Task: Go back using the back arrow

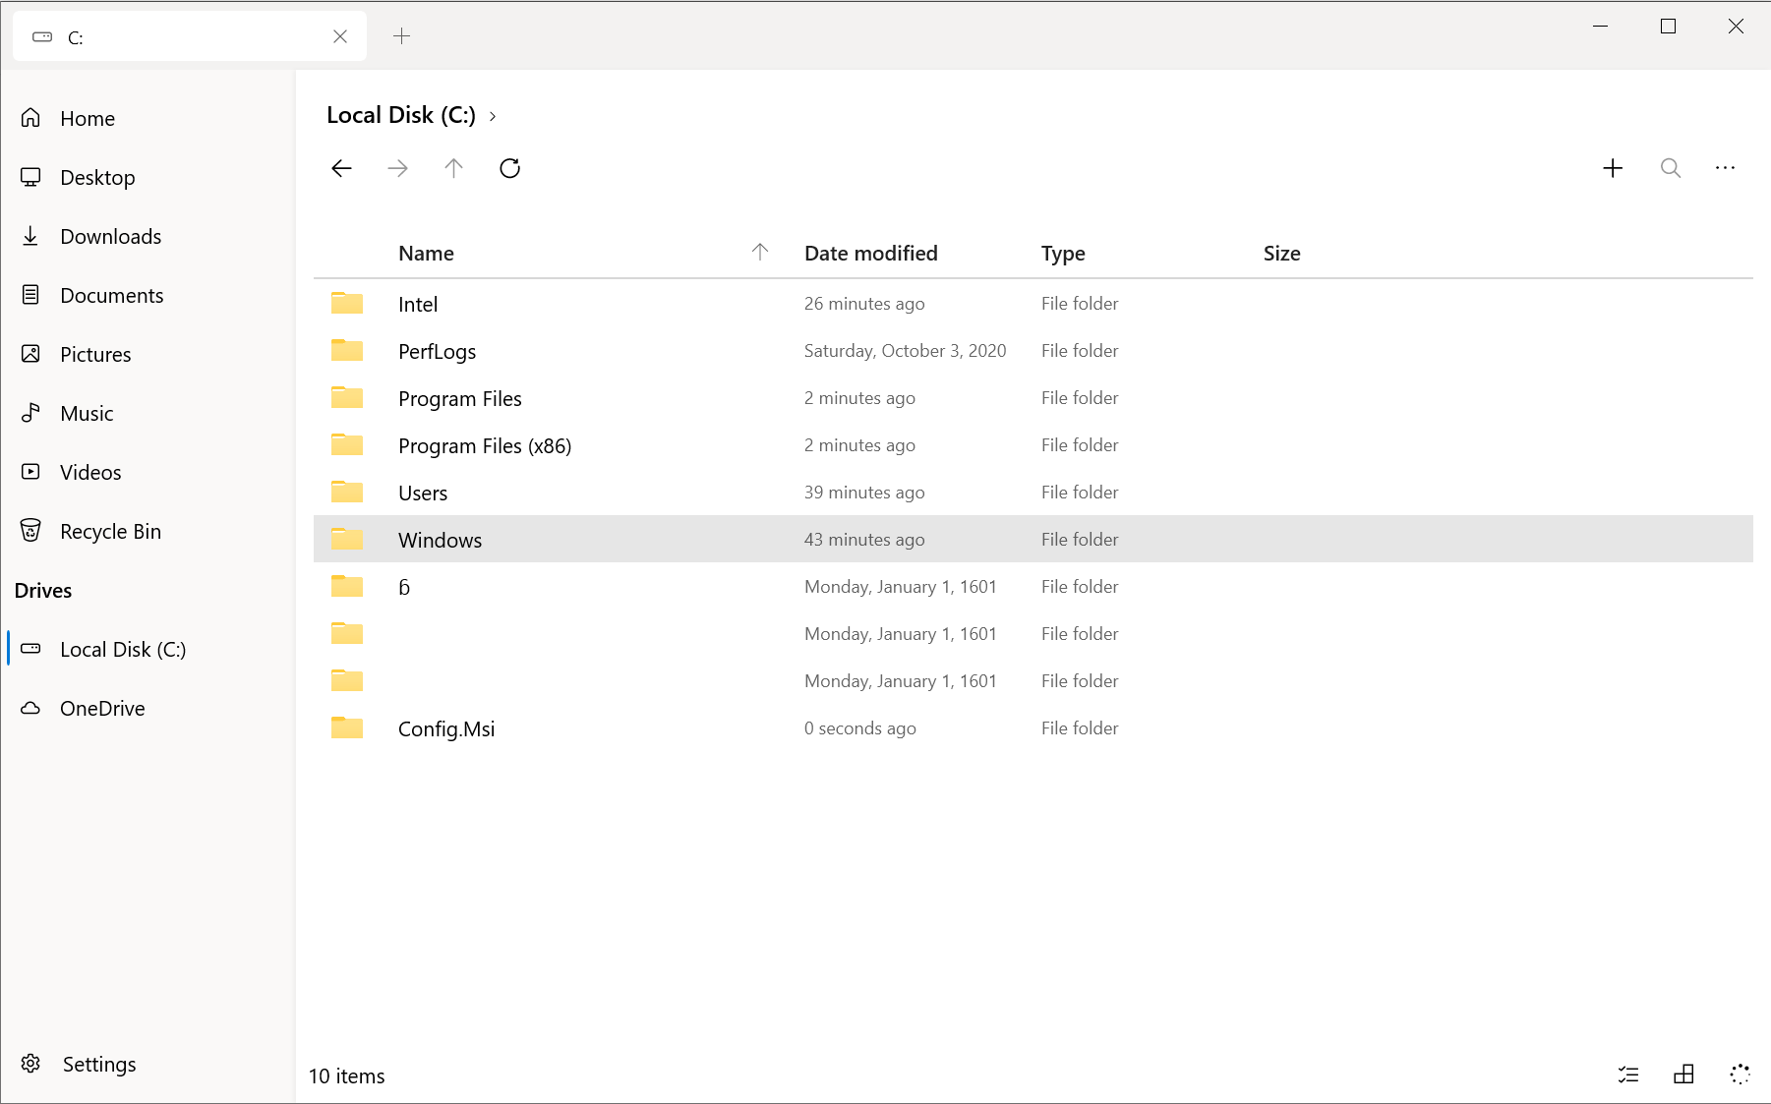Action: [341, 168]
